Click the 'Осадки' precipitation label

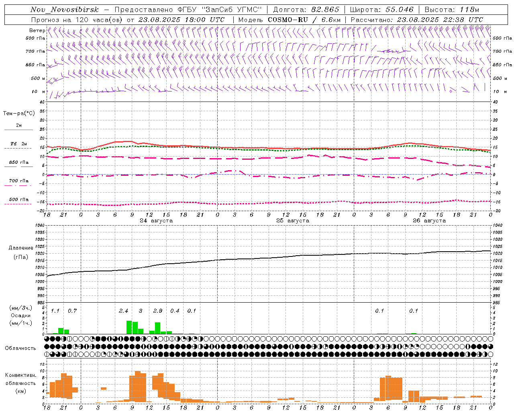(x=20, y=315)
